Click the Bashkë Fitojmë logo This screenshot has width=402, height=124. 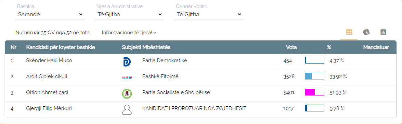pos(127,78)
